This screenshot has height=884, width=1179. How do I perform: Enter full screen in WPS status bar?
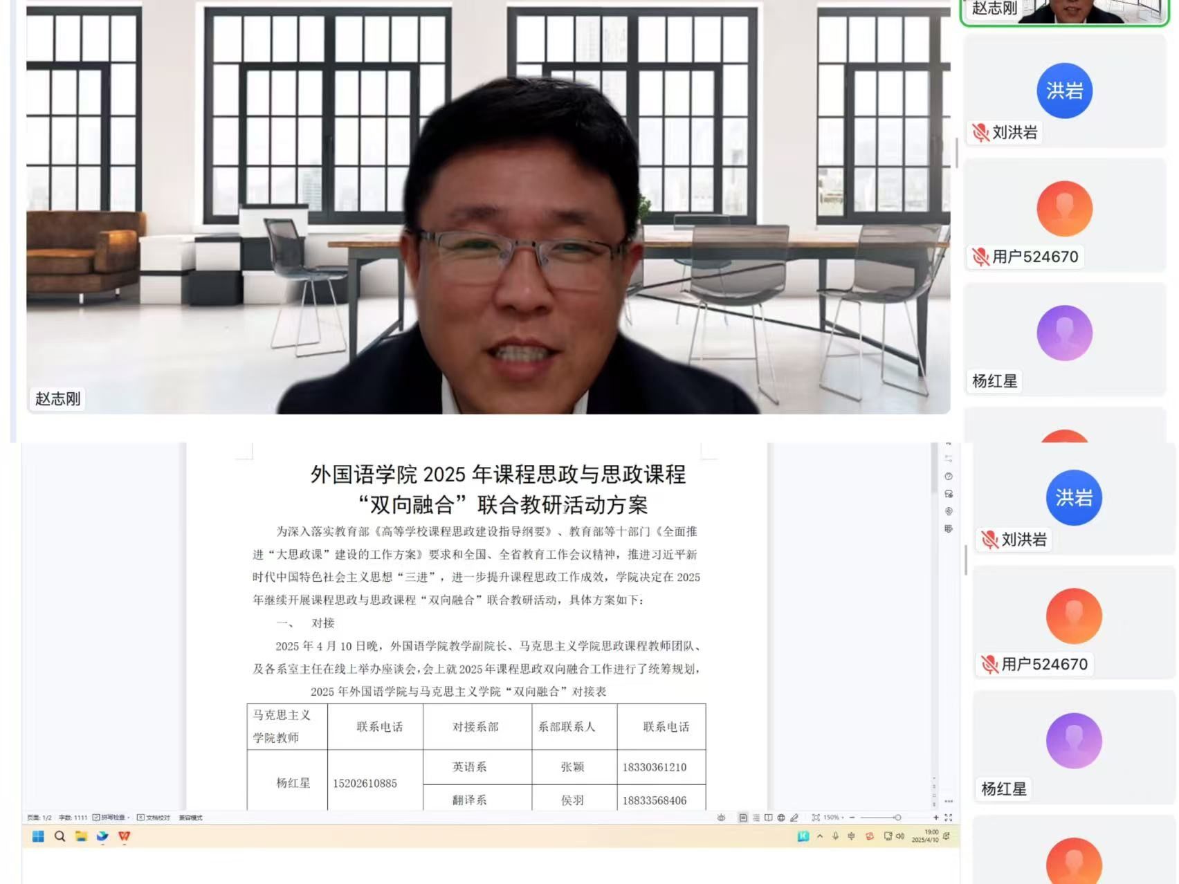pyautogui.click(x=949, y=818)
